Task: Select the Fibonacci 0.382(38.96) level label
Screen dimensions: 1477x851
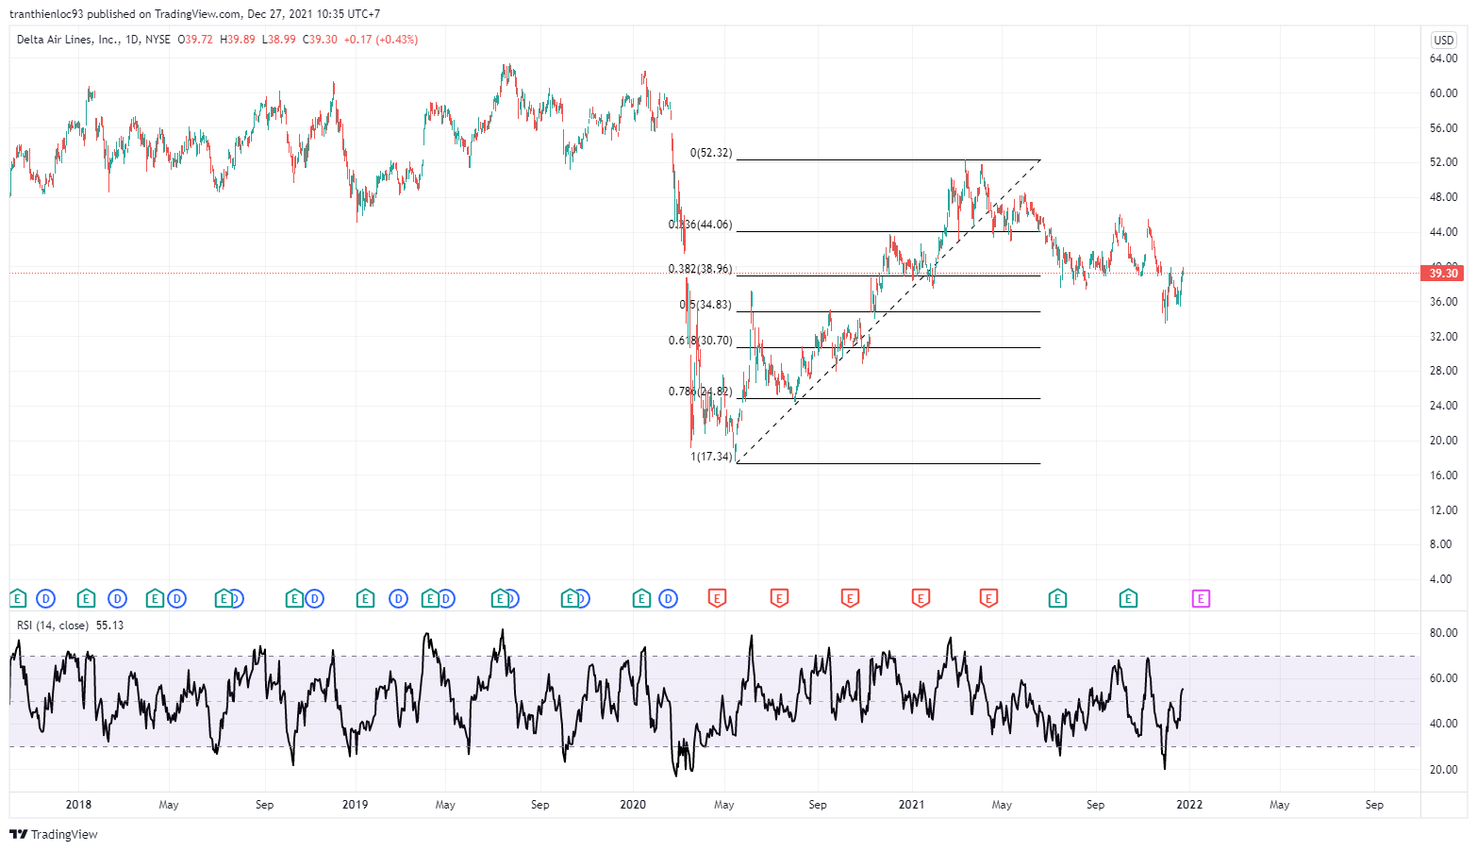Action: click(x=700, y=269)
